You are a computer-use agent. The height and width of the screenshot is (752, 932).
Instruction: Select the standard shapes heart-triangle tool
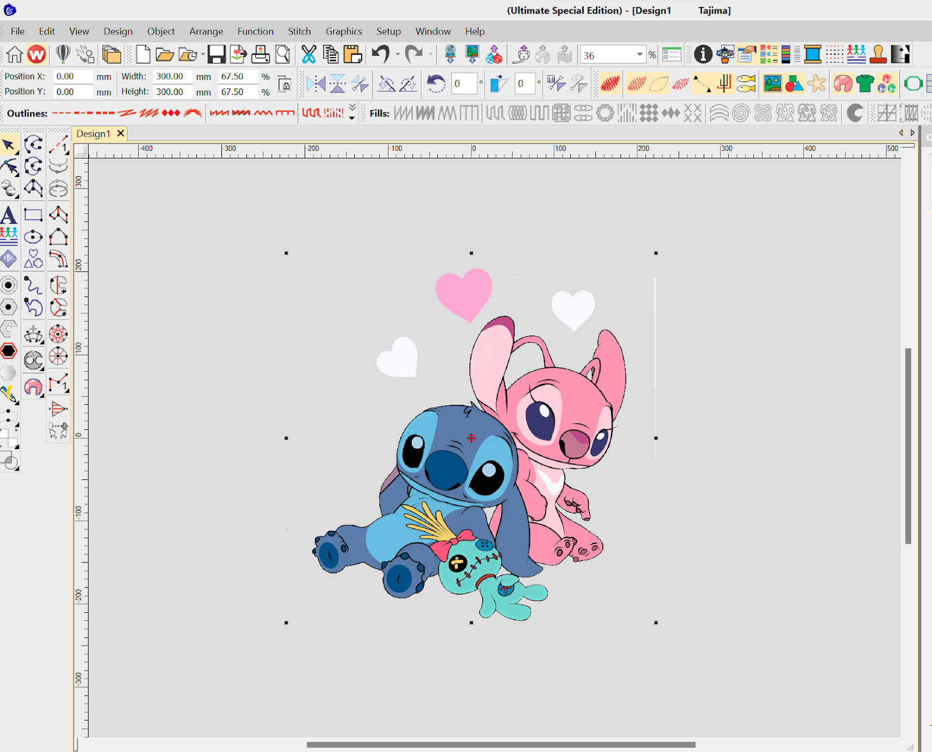[x=33, y=259]
